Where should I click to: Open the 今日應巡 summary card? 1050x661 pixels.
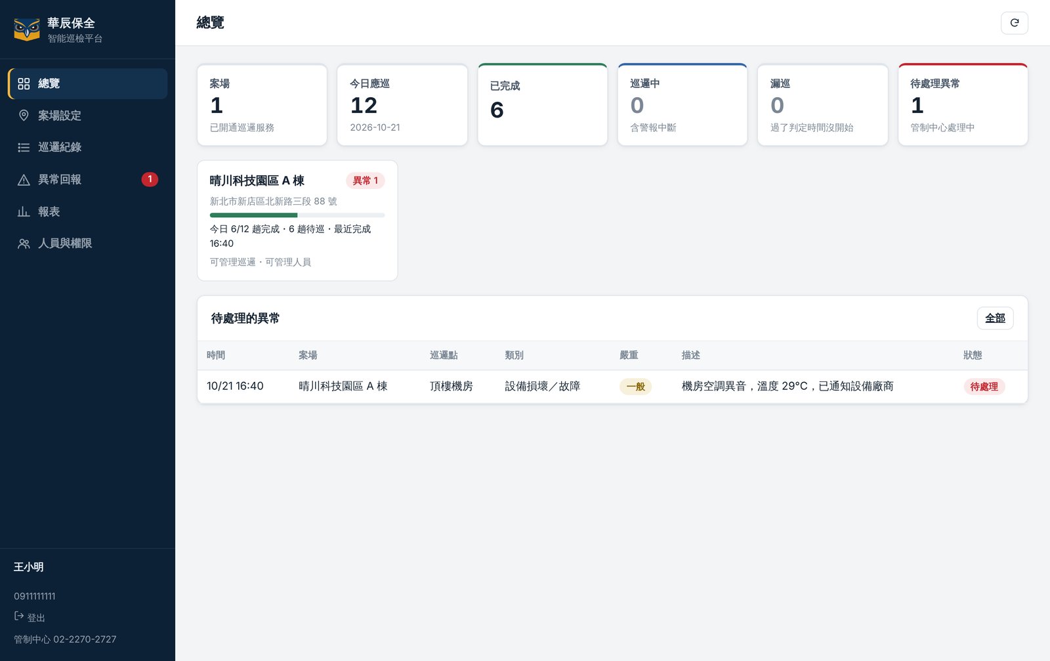point(402,105)
